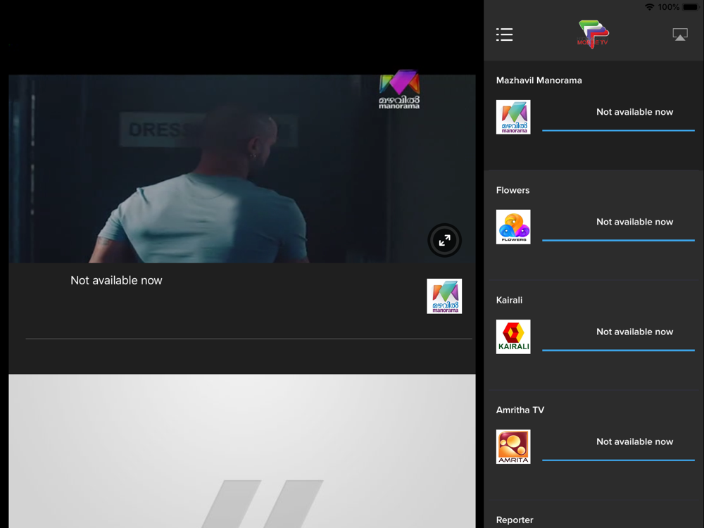Click 'Not available now' in the Flowers row
The width and height of the screenshot is (704, 528).
[x=634, y=222]
